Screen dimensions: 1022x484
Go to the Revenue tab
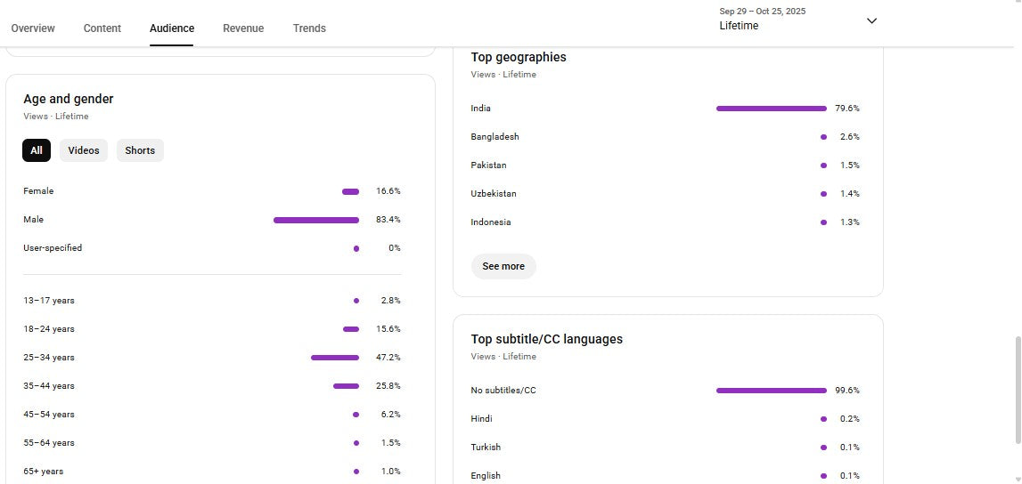pyautogui.click(x=243, y=28)
